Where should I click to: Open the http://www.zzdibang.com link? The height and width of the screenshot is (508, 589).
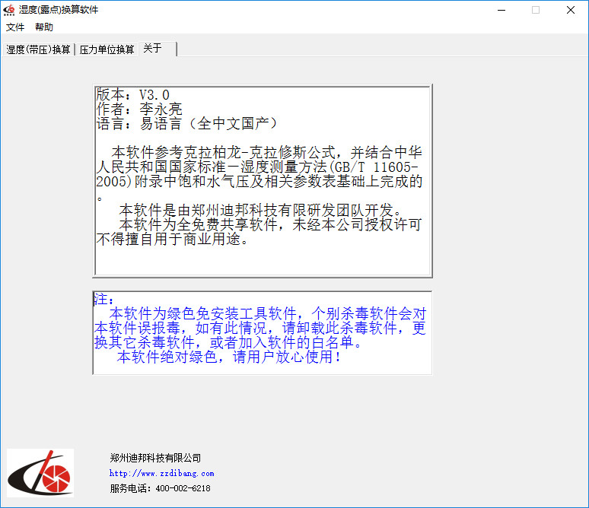[x=162, y=474]
